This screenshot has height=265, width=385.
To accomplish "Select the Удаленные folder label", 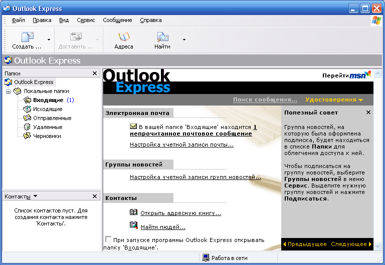I will [x=48, y=127].
